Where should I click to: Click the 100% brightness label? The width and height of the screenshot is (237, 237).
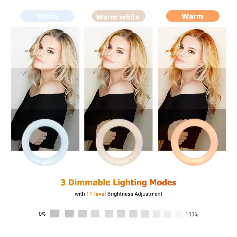click(x=192, y=214)
